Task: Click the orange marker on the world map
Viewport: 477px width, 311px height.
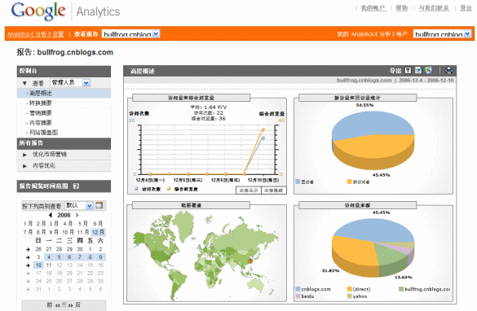Action: (250, 261)
